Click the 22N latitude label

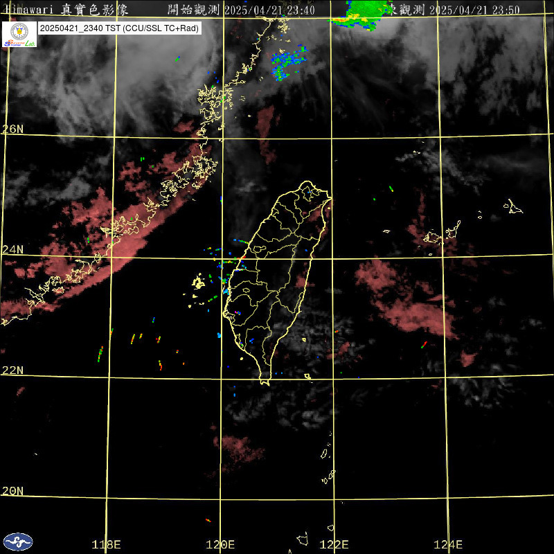(x=12, y=370)
